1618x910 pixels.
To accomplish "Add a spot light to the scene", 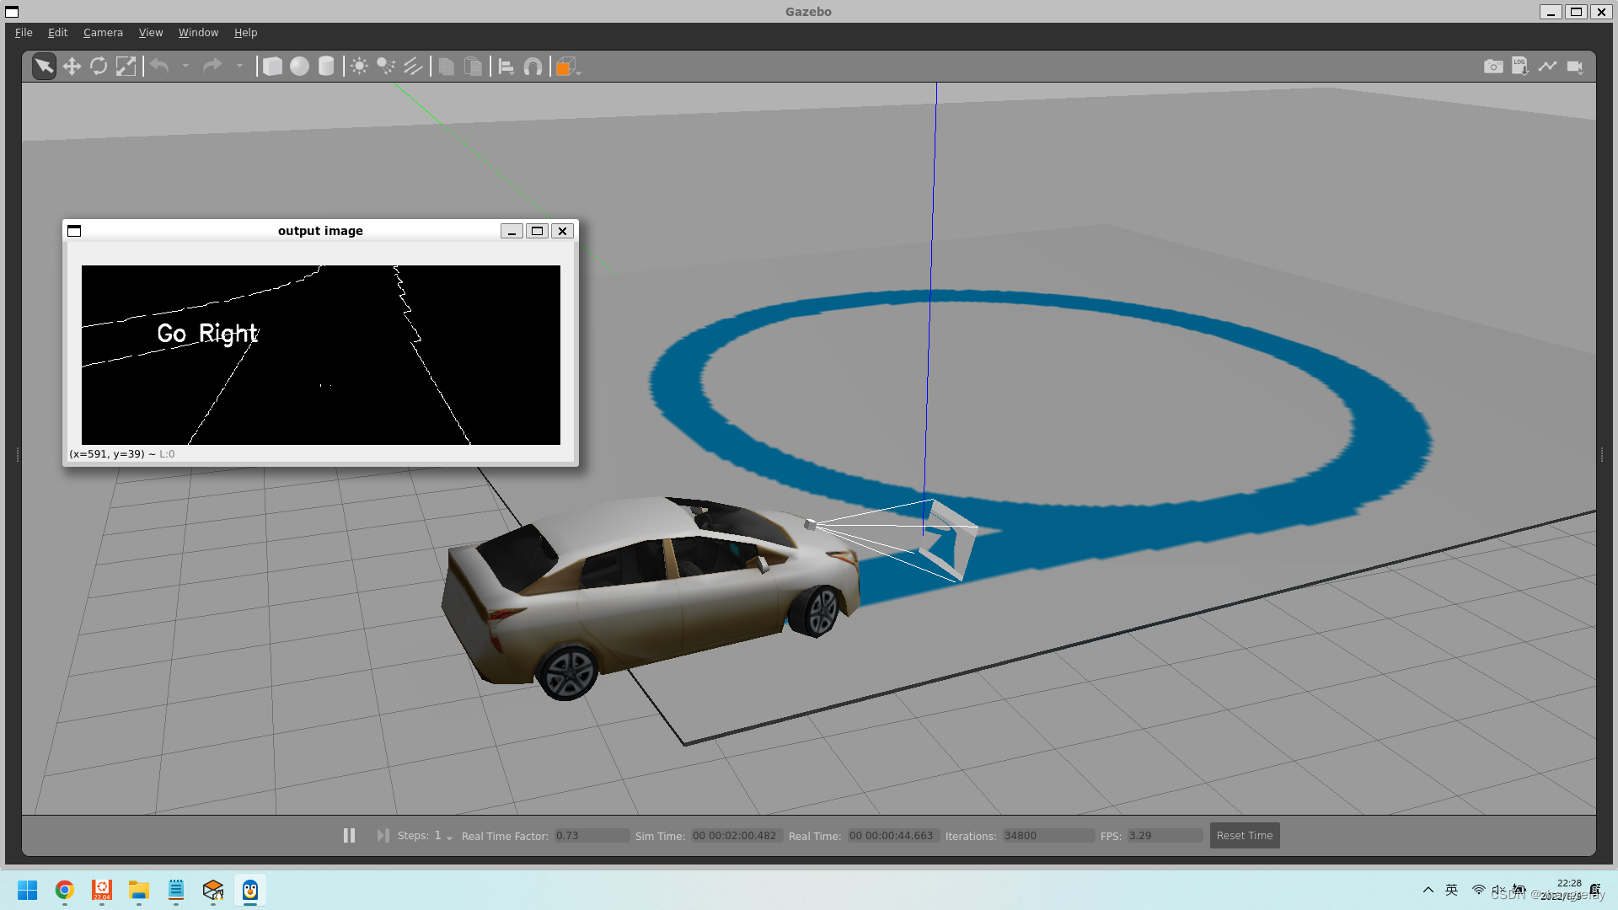I will [x=385, y=67].
